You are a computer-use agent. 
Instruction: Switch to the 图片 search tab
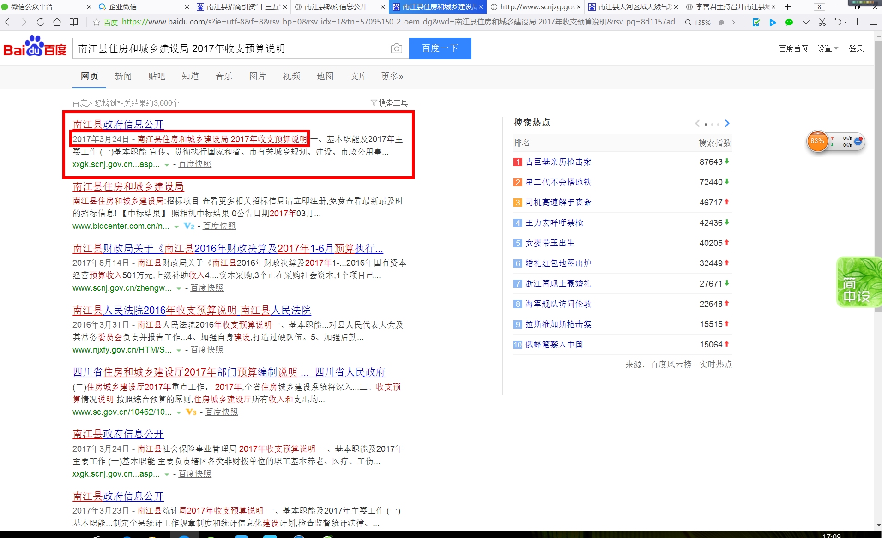258,76
